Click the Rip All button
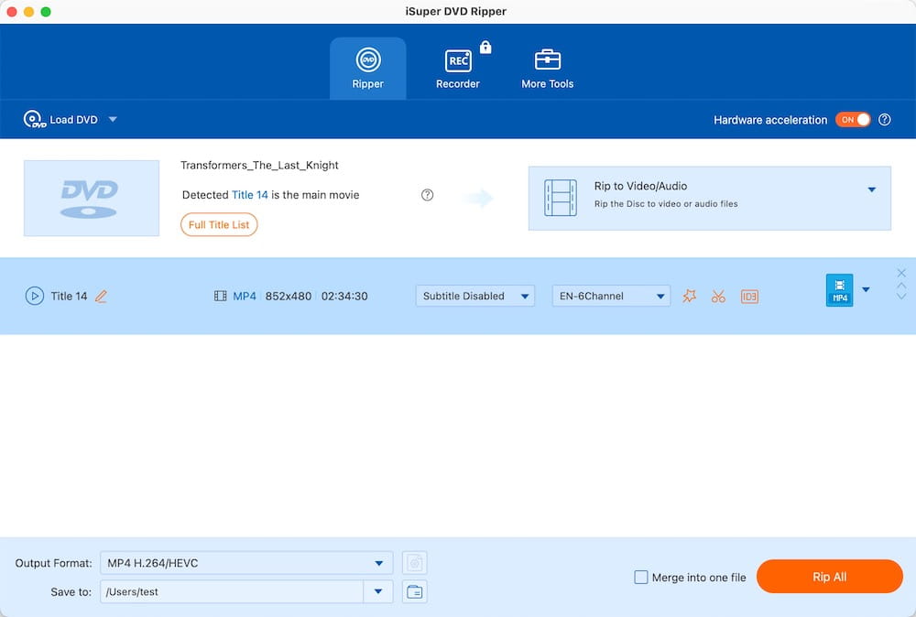 pos(830,577)
